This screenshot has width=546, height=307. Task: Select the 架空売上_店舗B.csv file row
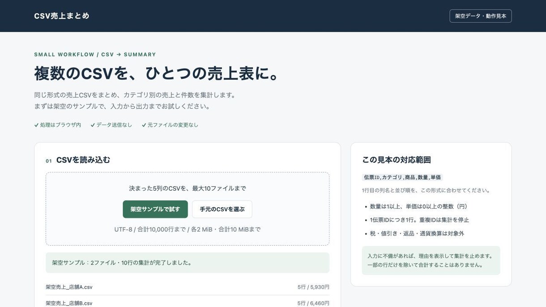[188, 303]
